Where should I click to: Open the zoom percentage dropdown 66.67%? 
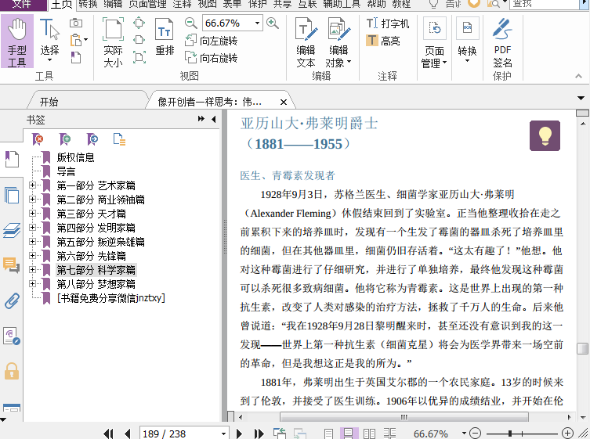pos(257,23)
